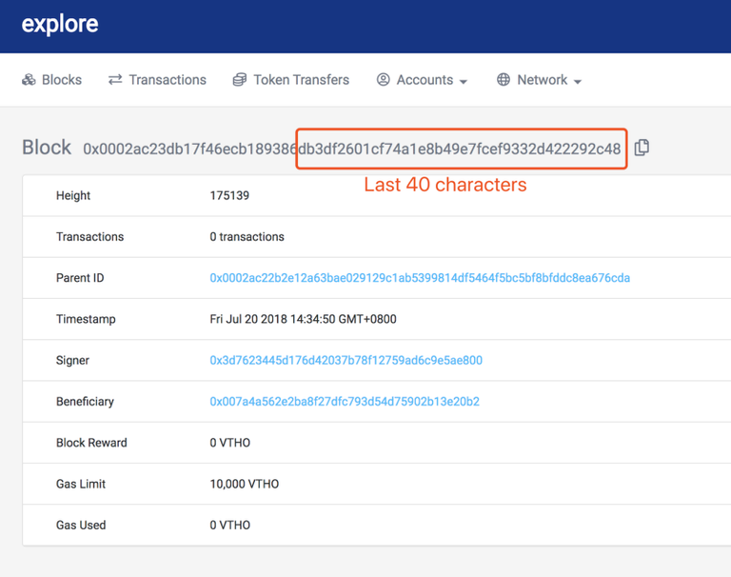731x577 pixels.
Task: Click the Accounts user icon
Action: [x=384, y=80]
